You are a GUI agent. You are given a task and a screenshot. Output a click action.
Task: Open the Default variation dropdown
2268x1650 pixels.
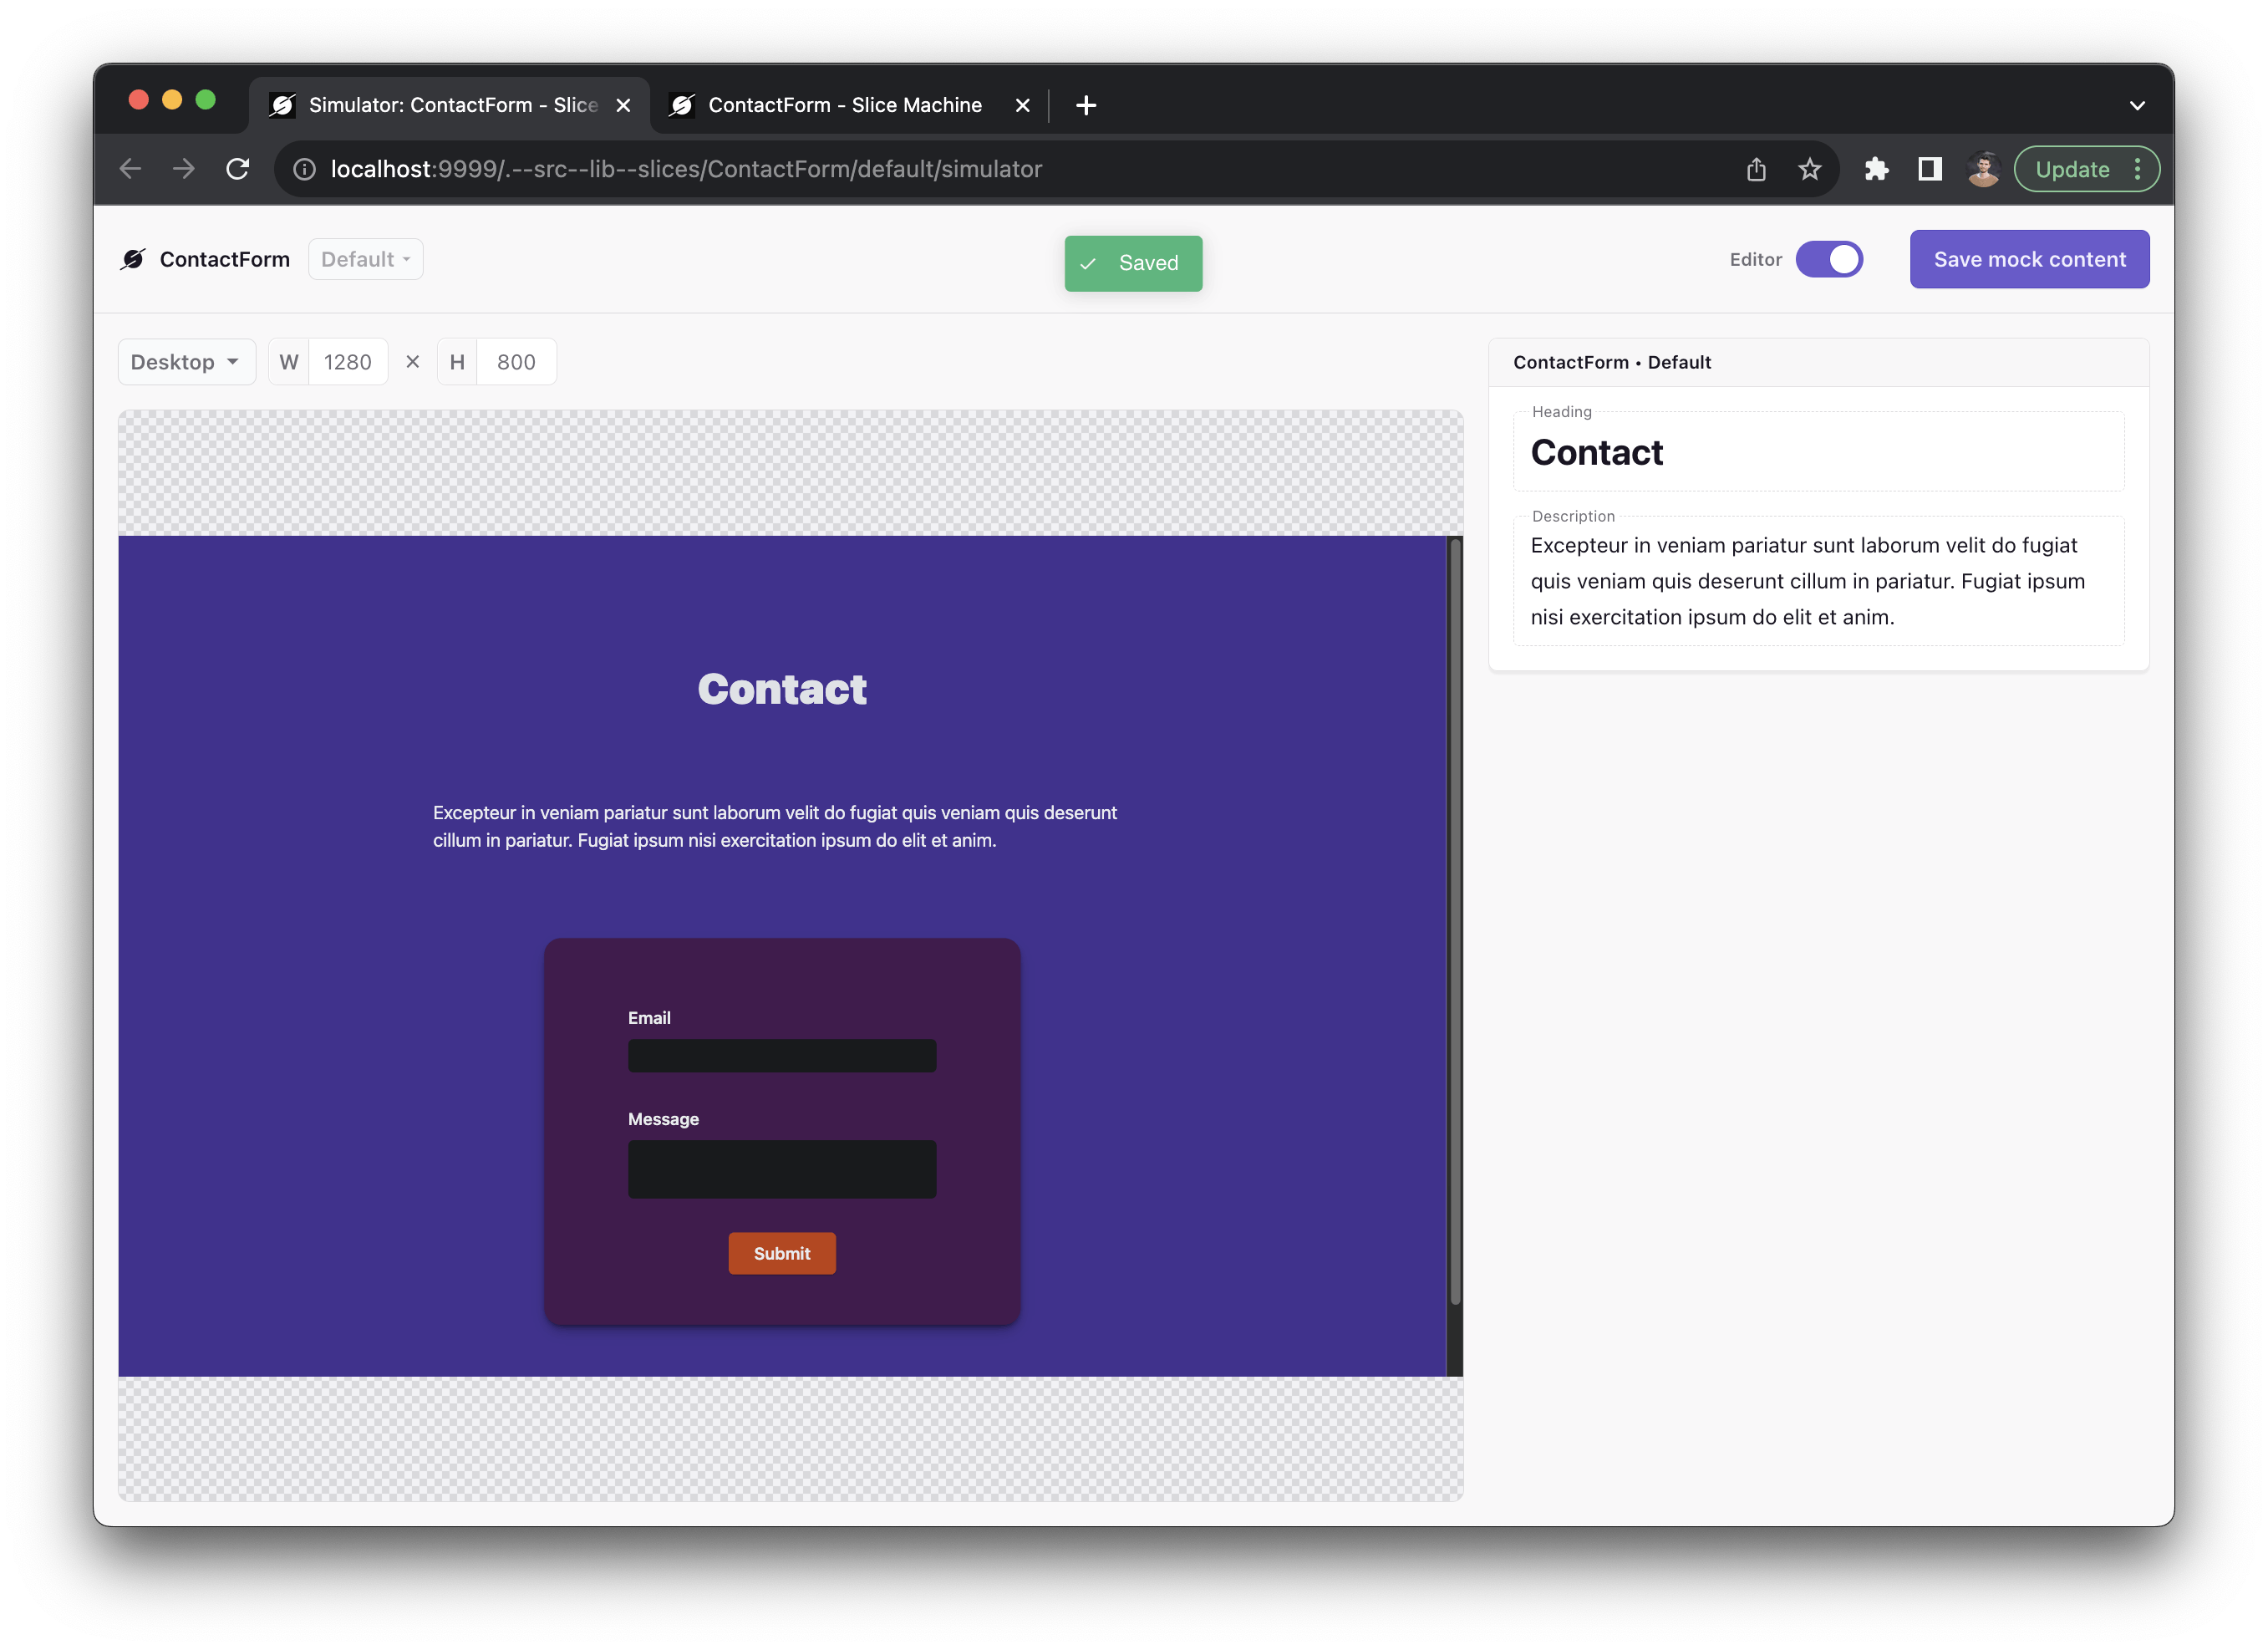tap(365, 259)
